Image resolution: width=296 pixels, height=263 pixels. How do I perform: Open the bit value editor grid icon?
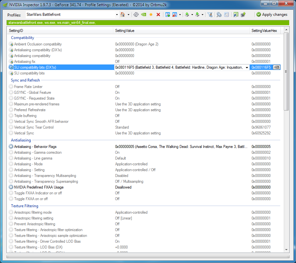(227, 15)
